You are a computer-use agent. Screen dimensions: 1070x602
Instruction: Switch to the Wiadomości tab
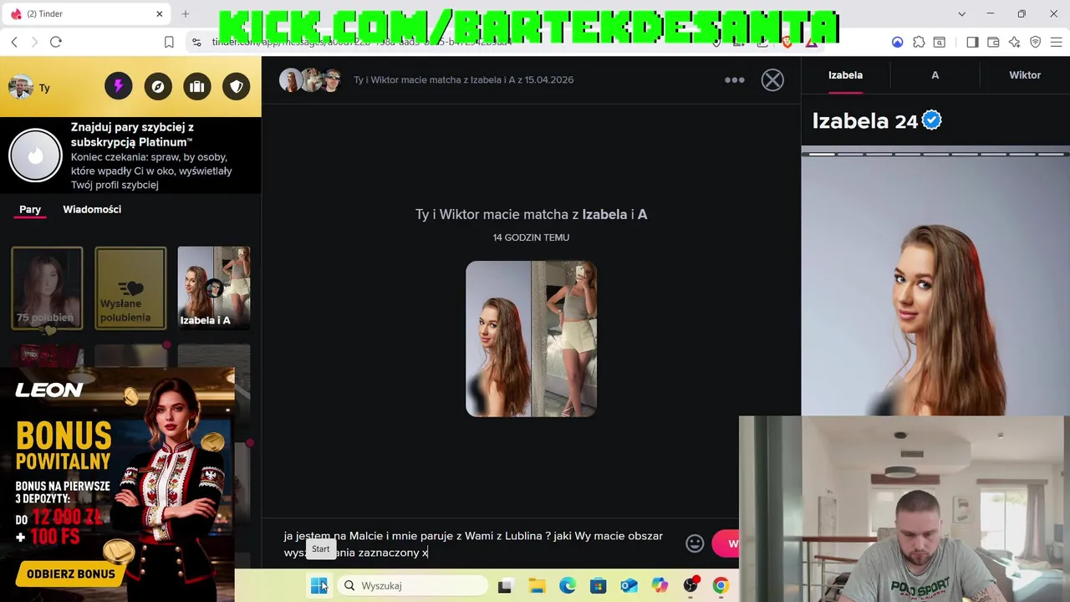tap(92, 209)
